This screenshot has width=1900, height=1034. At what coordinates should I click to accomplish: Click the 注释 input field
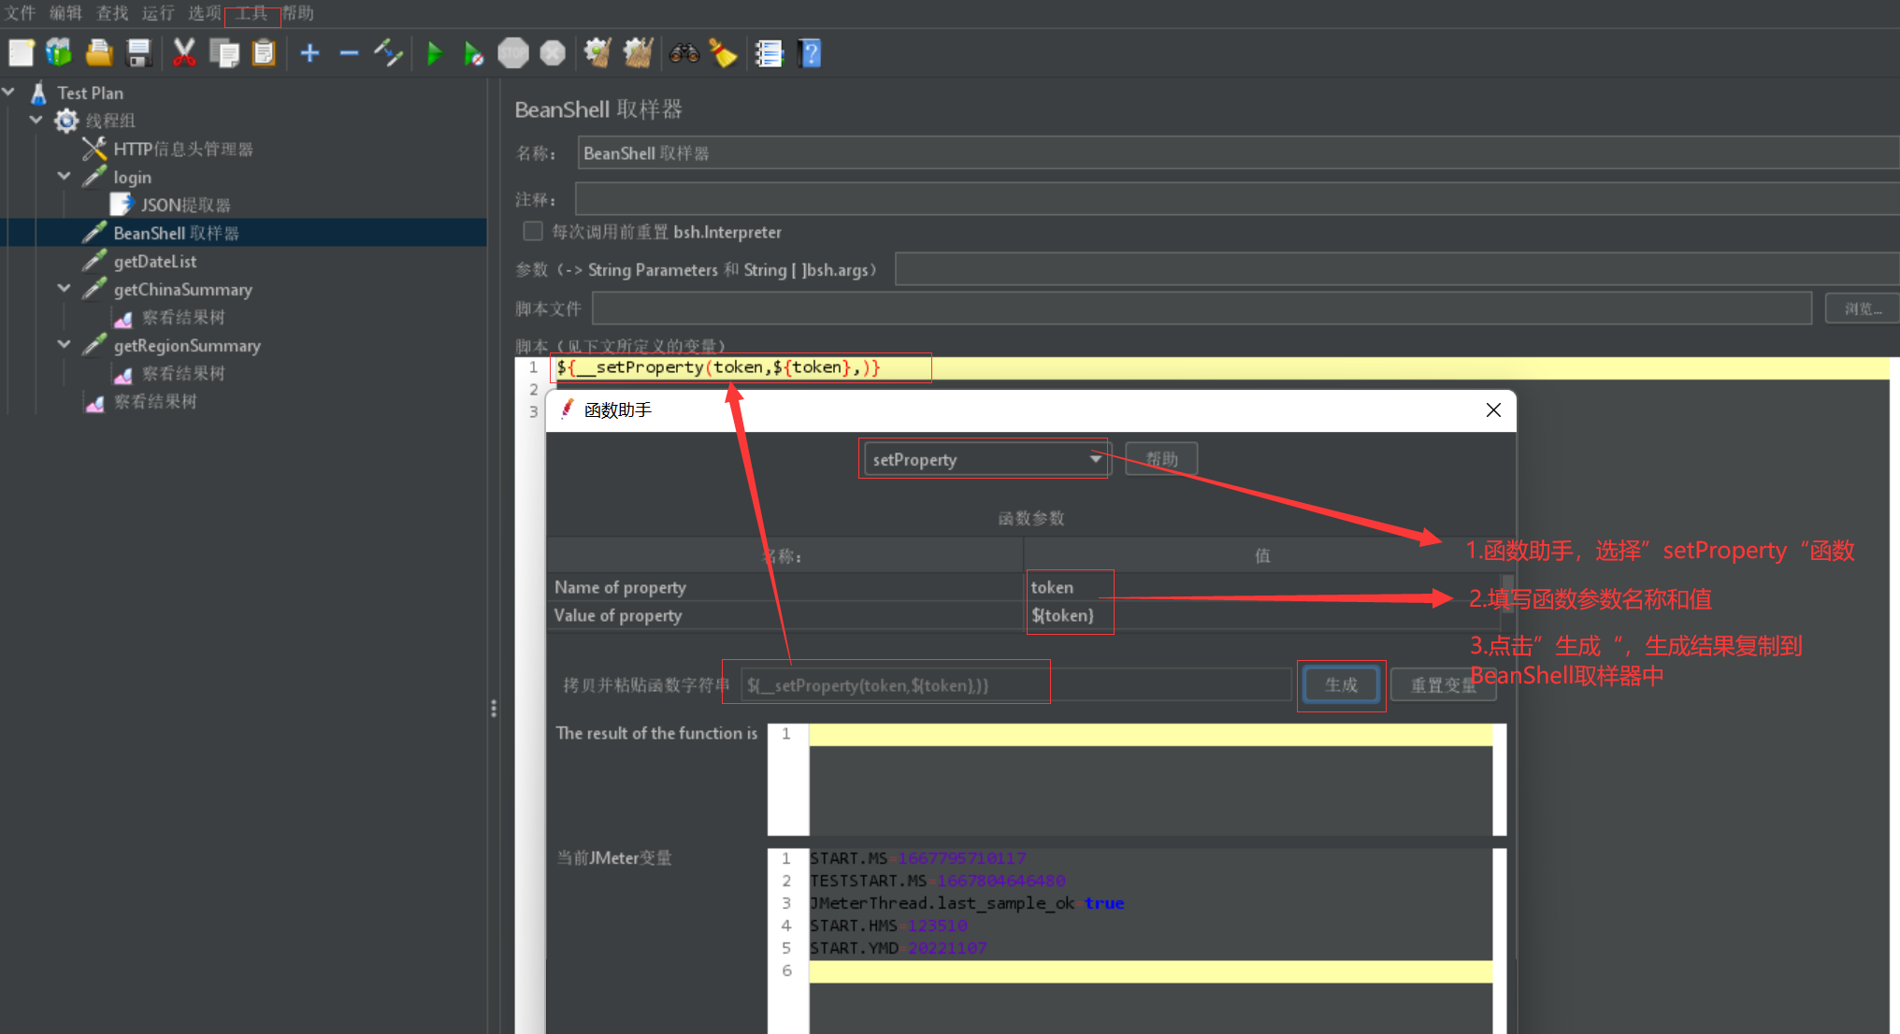1237,198
